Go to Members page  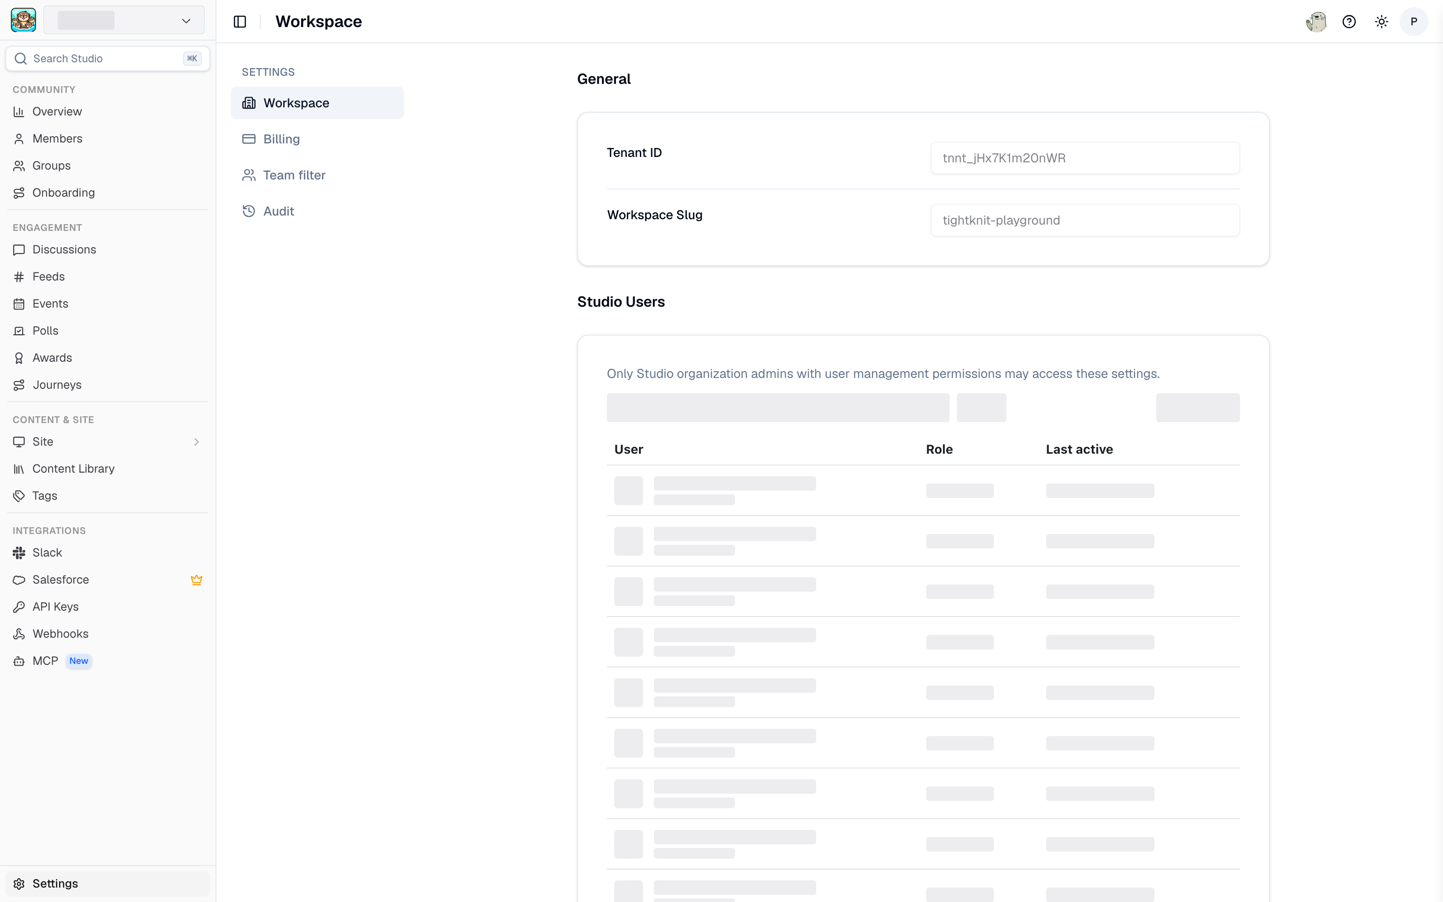(x=108, y=138)
